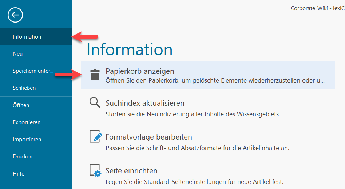Click the description text under Papierkorb anzeigen
Screen dimensions: 345x189
point(215,80)
